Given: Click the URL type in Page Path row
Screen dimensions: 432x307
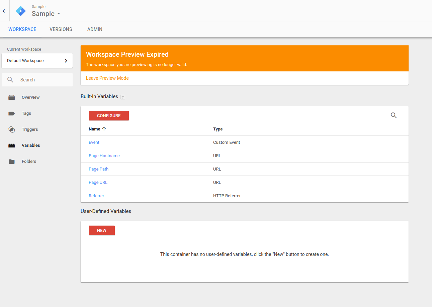Looking at the screenshot, I should (x=217, y=169).
